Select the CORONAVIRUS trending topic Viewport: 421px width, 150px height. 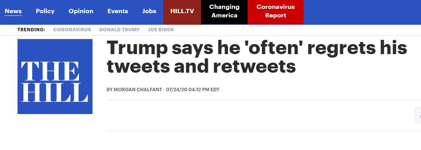(x=72, y=30)
